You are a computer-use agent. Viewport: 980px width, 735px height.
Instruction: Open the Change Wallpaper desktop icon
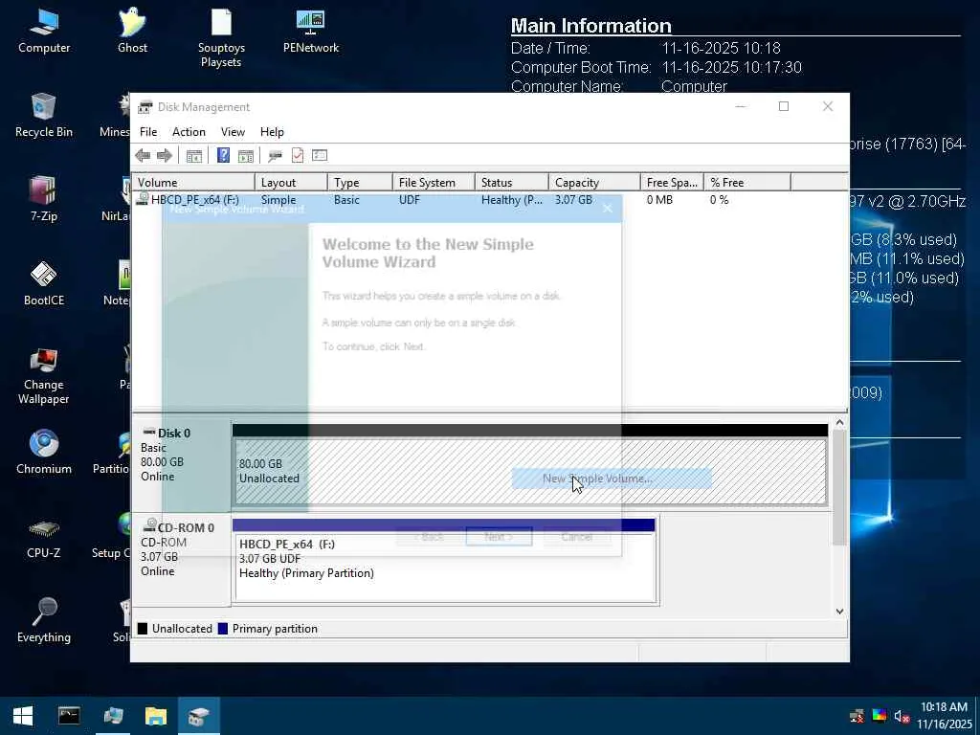[x=44, y=376]
